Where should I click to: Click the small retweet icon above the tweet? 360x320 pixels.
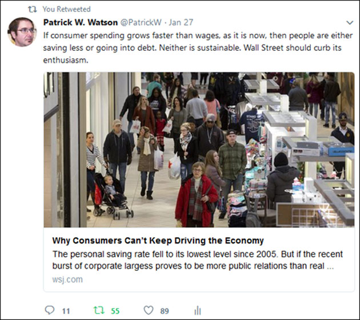tap(33, 9)
